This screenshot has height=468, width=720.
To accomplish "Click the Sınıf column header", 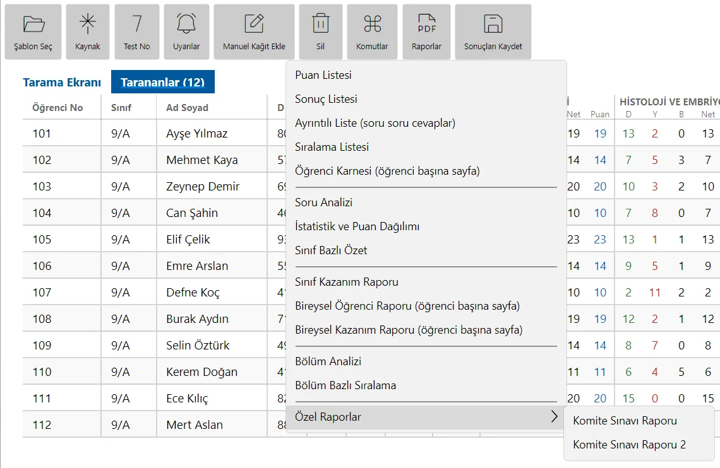I will point(121,108).
